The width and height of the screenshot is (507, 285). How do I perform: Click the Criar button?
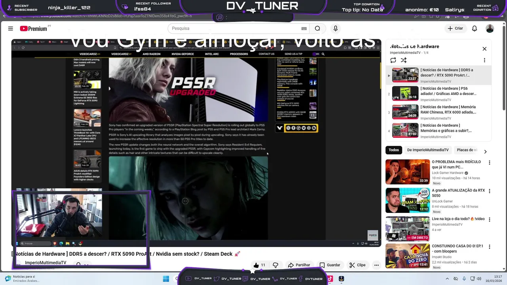tap(456, 28)
